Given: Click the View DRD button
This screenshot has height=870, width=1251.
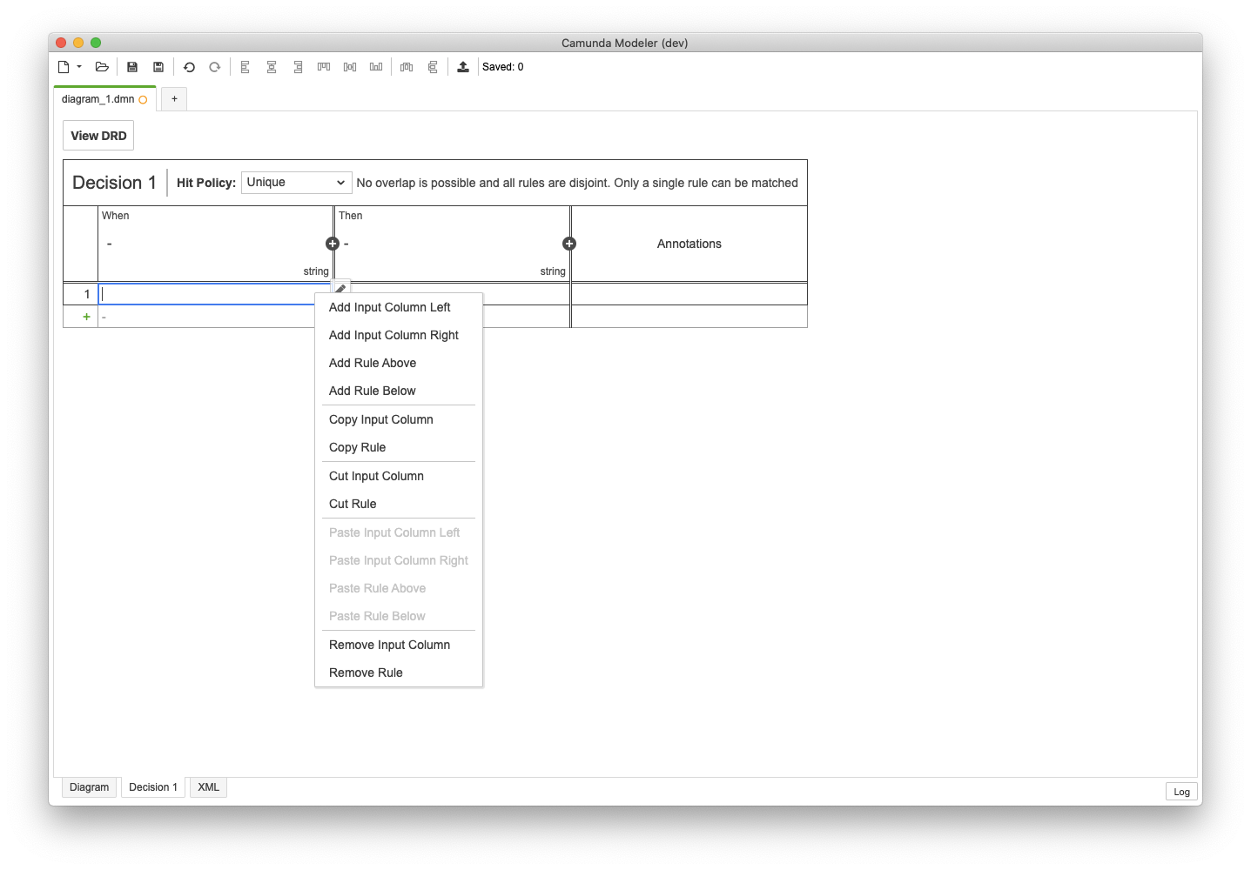Looking at the screenshot, I should (x=98, y=135).
